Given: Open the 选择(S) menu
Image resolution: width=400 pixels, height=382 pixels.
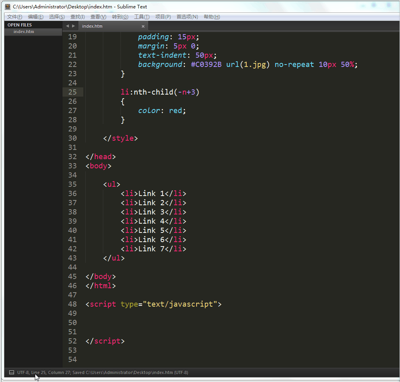Looking at the screenshot, I should [57, 17].
